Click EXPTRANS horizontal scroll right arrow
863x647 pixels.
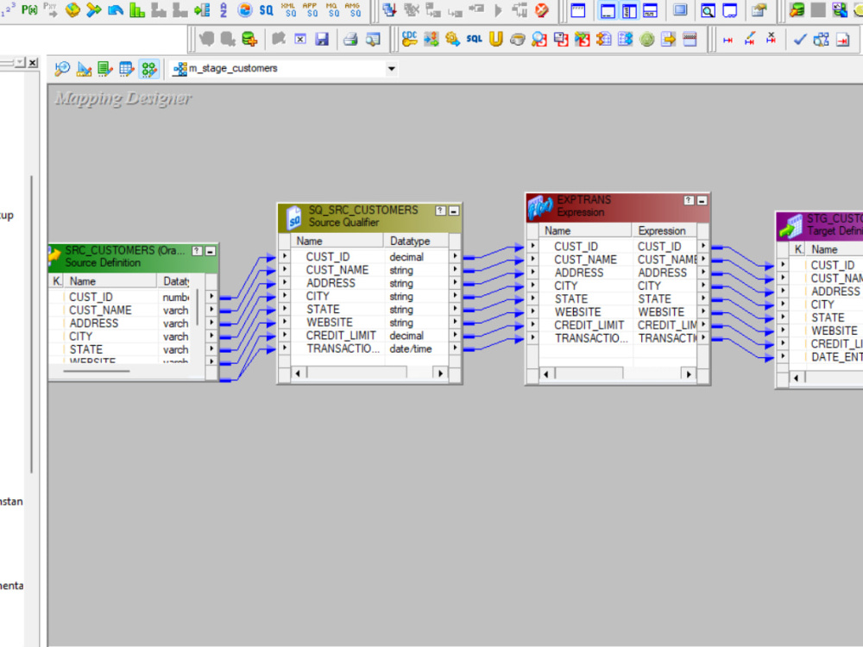tap(689, 374)
